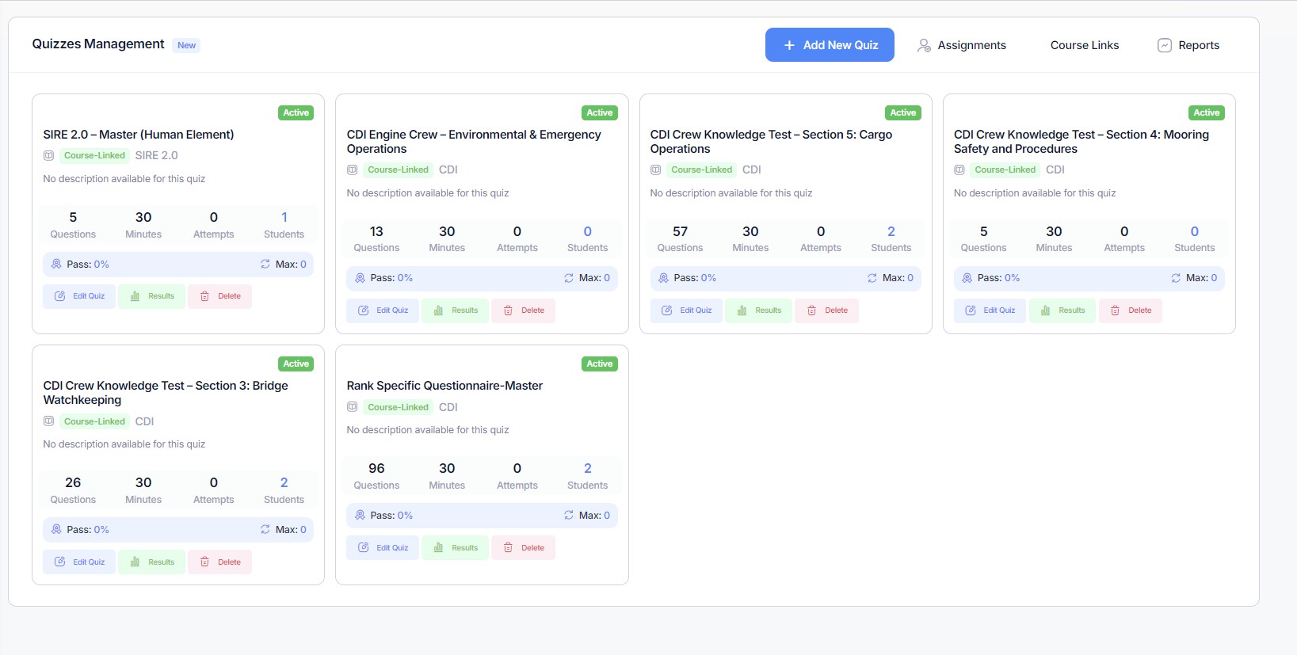Screen dimensions: 1297x655
Task: Click Active badge on Rank Specific Questionnaire-Master
Action: (x=599, y=364)
